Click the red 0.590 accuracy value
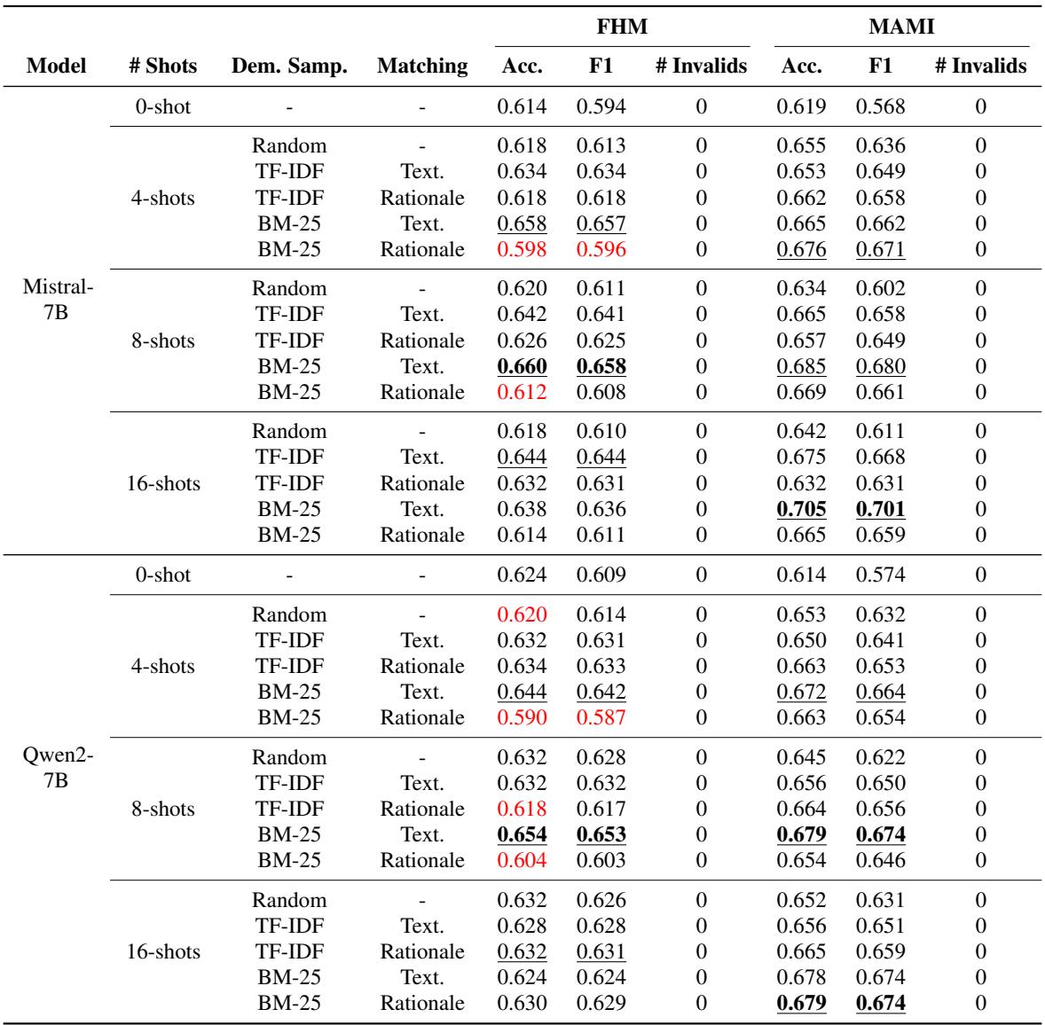Screen dimensions: 1045x1025 click(521, 717)
